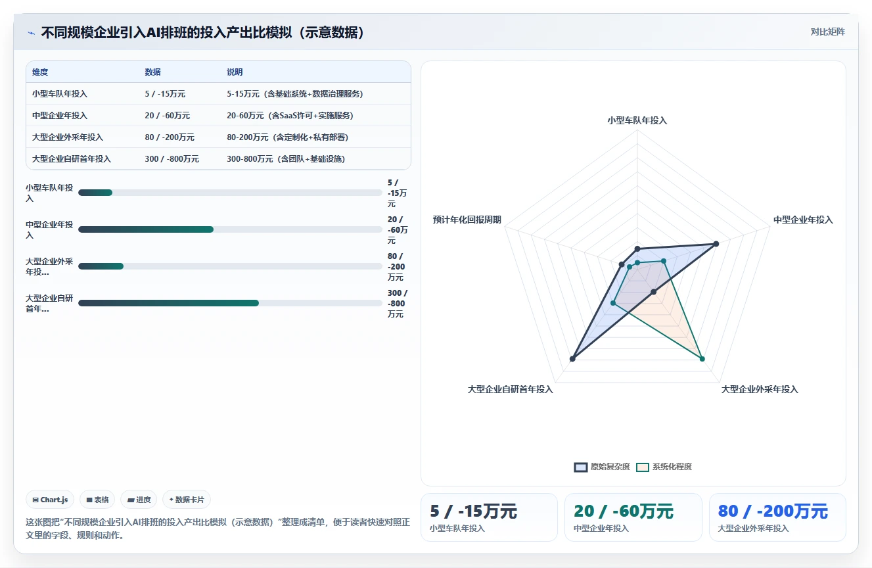The image size is (872, 568).
Task: Click radar axis label 预计年化回报周期
Action: pos(467,220)
